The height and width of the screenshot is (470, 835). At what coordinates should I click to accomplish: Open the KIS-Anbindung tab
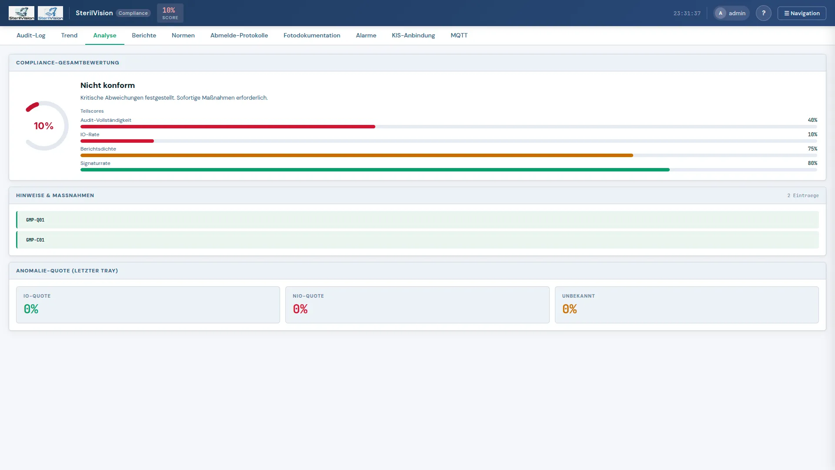point(413,35)
